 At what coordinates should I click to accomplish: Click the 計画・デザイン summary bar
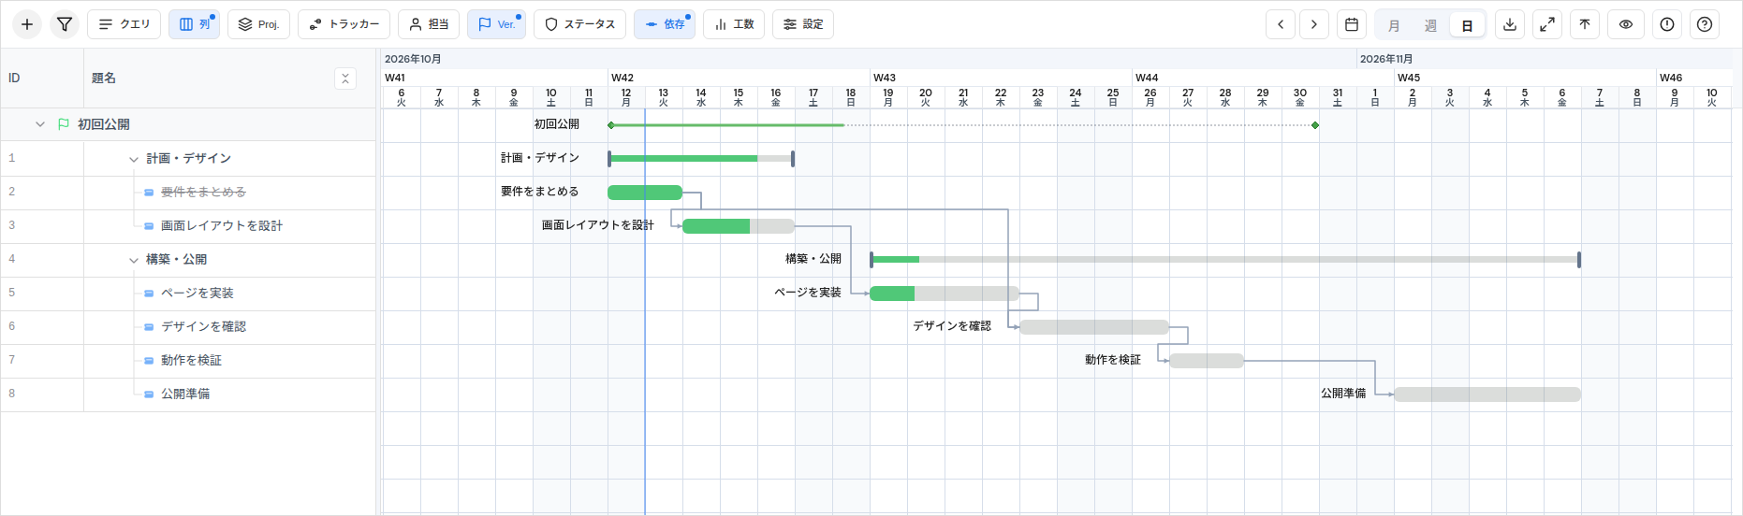[x=701, y=159]
